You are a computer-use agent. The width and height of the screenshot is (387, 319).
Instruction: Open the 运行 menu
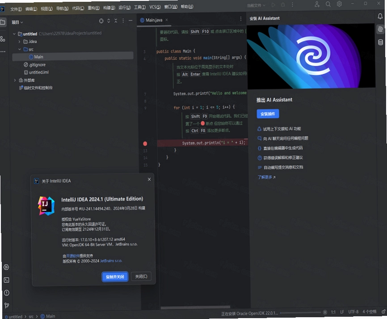coord(124,8)
